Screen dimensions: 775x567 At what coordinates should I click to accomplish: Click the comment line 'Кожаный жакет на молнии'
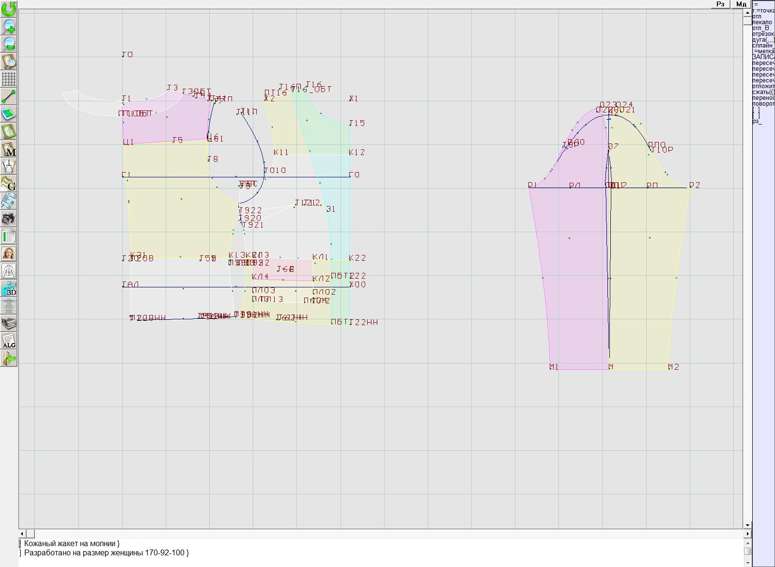click(x=71, y=544)
